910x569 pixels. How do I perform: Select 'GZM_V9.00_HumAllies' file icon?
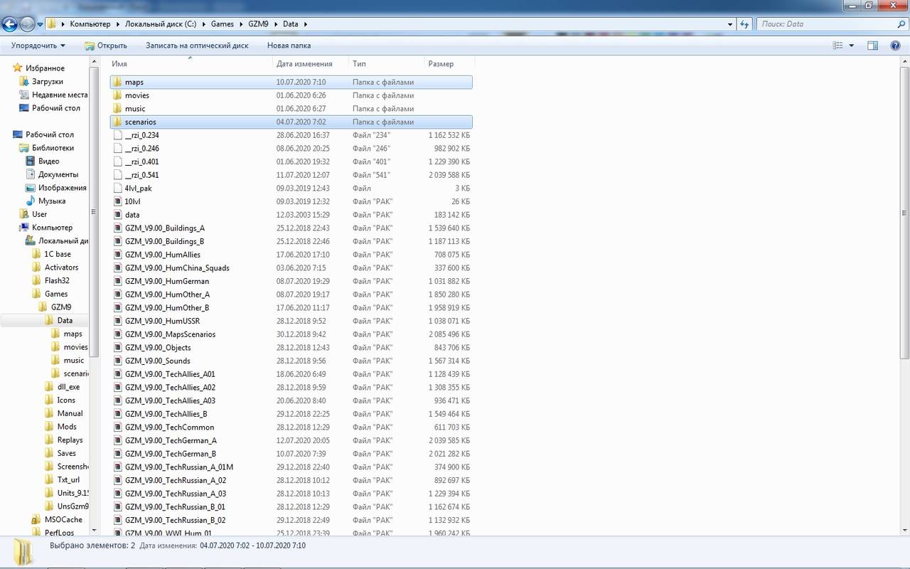tap(118, 255)
